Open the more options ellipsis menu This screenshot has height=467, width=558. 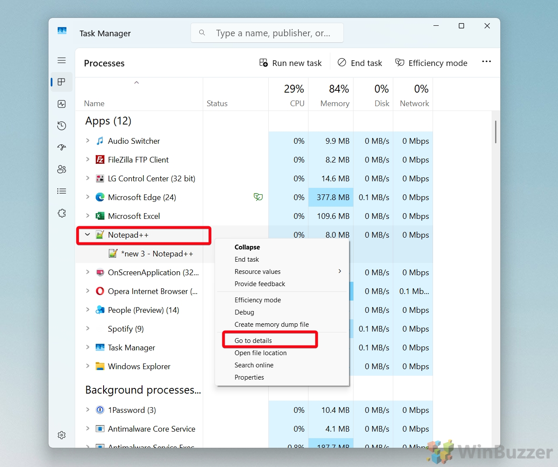486,62
